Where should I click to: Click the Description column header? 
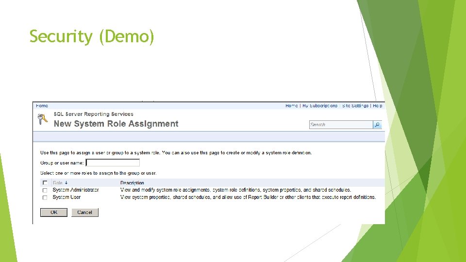[x=132, y=183]
